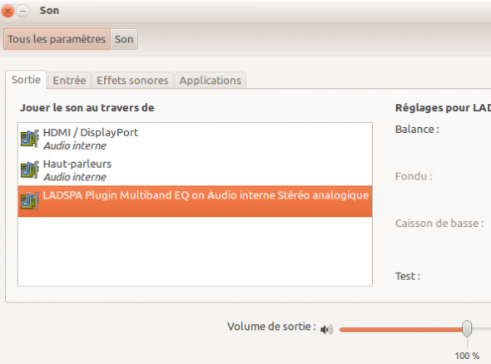Screen dimensions: 491x364
Task: Minimize the Son settings window
Action: tap(22, 12)
